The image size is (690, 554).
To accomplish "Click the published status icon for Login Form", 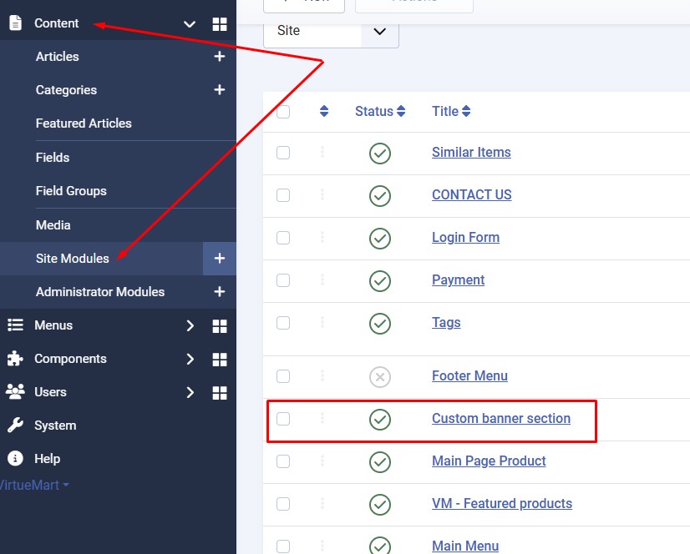I will [x=380, y=238].
